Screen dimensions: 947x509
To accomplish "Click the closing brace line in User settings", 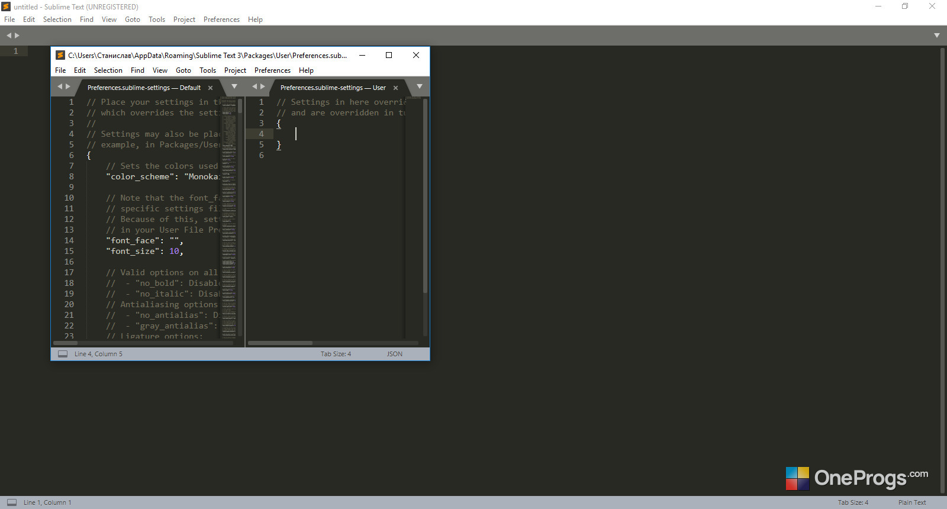I will pyautogui.click(x=279, y=144).
